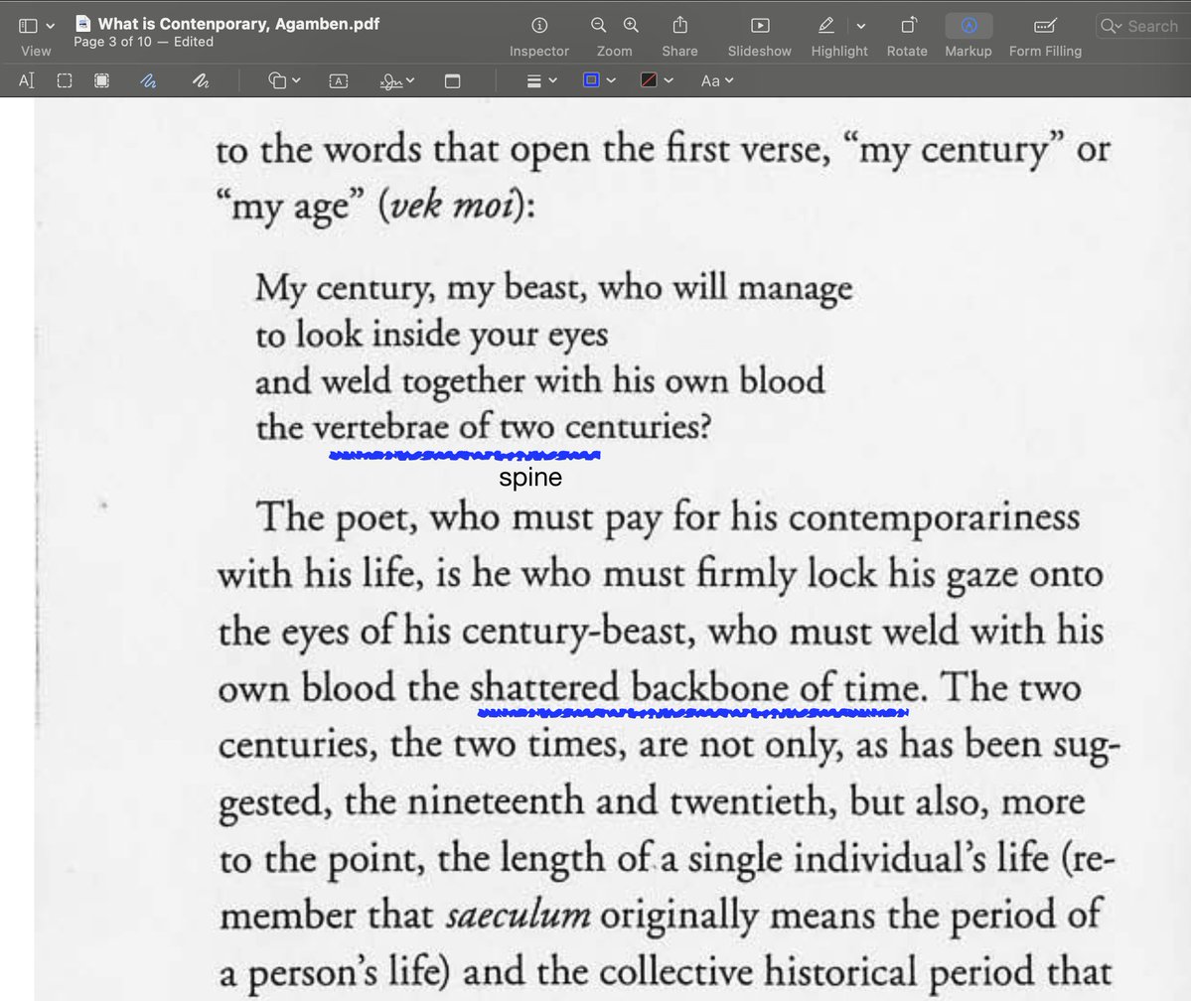Open the Fill Color picker
The image size is (1191, 1001).
click(657, 80)
